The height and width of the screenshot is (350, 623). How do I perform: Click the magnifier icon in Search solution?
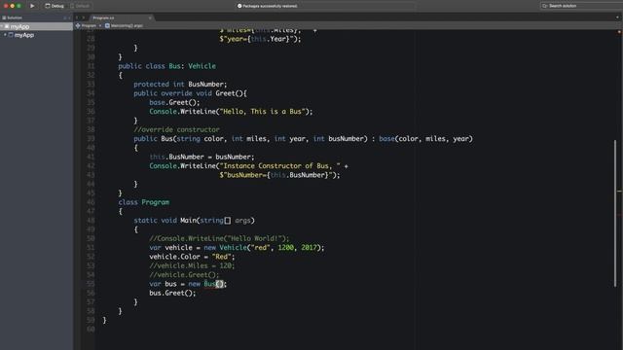pos(545,6)
